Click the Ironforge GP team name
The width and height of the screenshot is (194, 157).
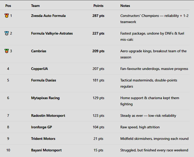(x=41, y=127)
